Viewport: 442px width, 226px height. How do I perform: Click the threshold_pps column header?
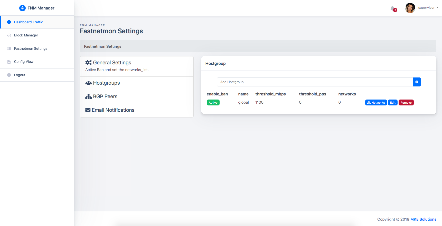pos(313,94)
